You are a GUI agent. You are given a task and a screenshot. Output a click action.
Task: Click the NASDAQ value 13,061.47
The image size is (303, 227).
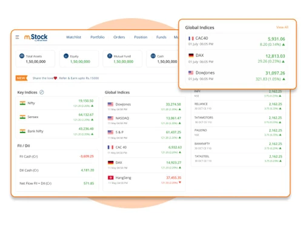tap(173, 118)
